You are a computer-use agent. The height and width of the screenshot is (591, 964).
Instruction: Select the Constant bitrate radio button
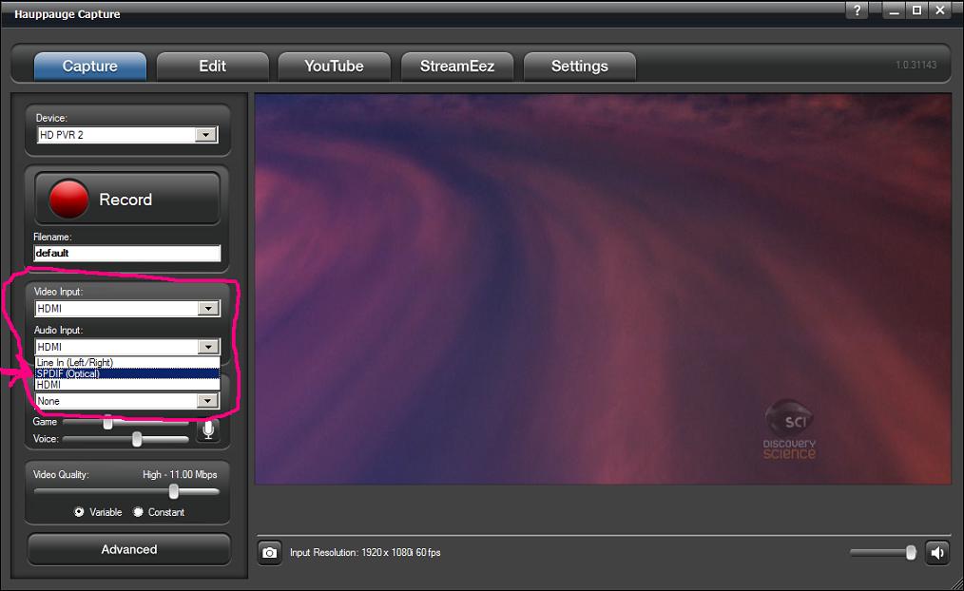coord(139,512)
